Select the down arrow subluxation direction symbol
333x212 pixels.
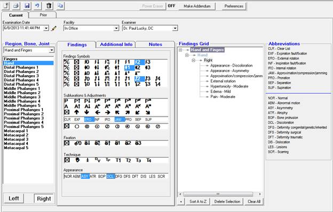click(86, 112)
